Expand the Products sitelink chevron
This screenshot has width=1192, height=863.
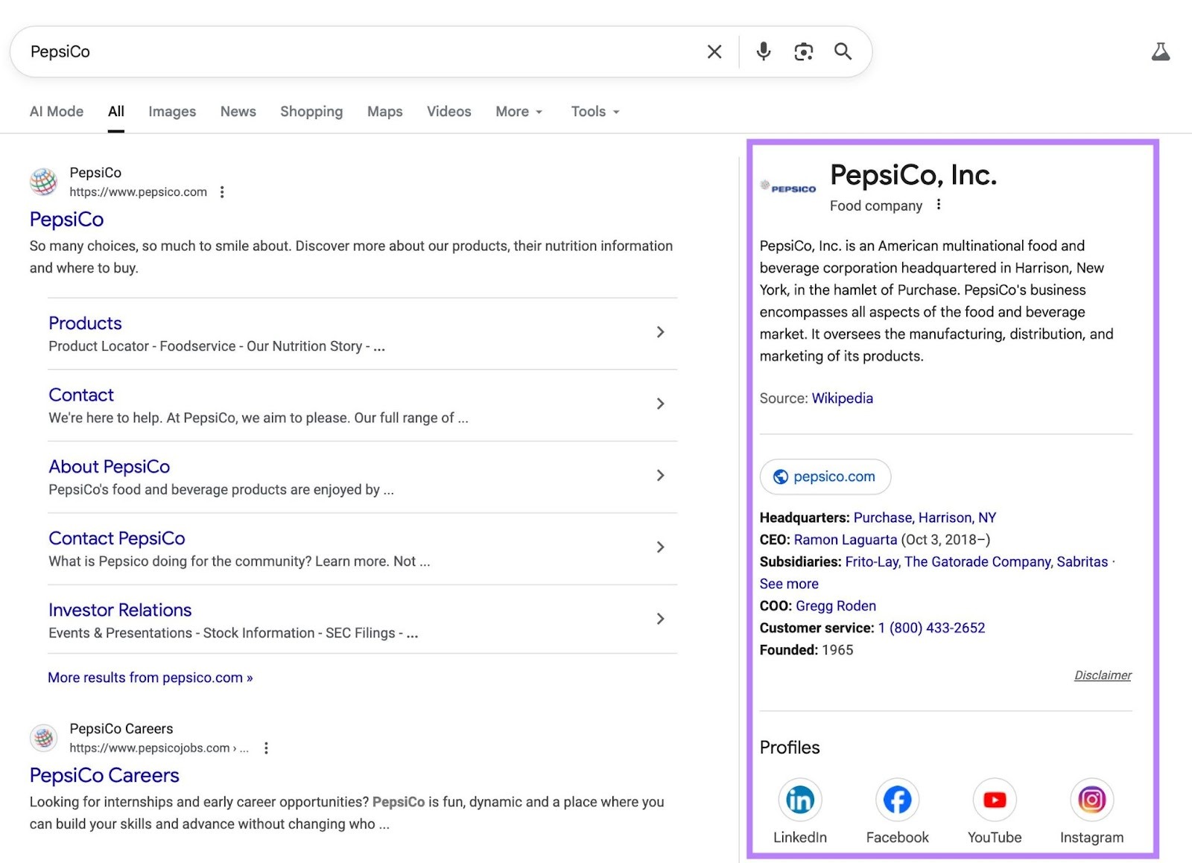[x=660, y=332]
